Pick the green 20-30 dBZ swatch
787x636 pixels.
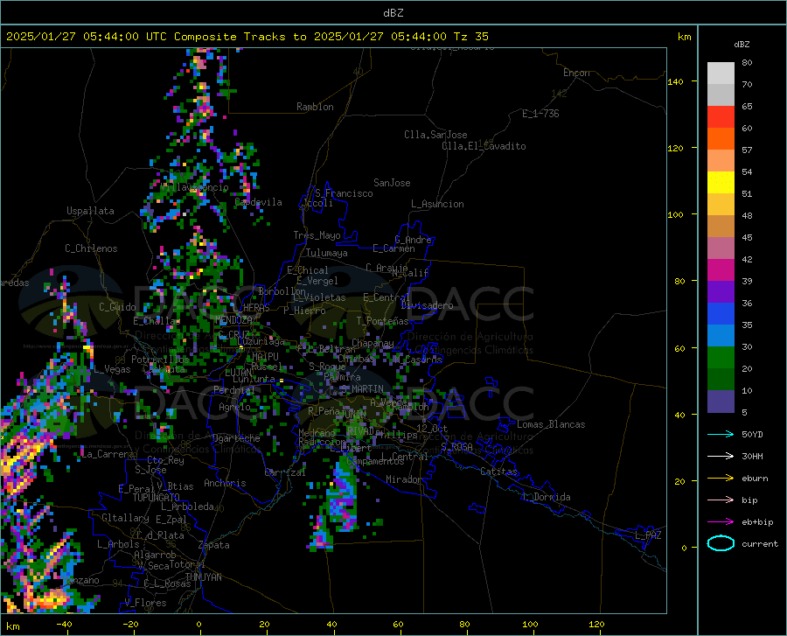pyautogui.click(x=721, y=358)
